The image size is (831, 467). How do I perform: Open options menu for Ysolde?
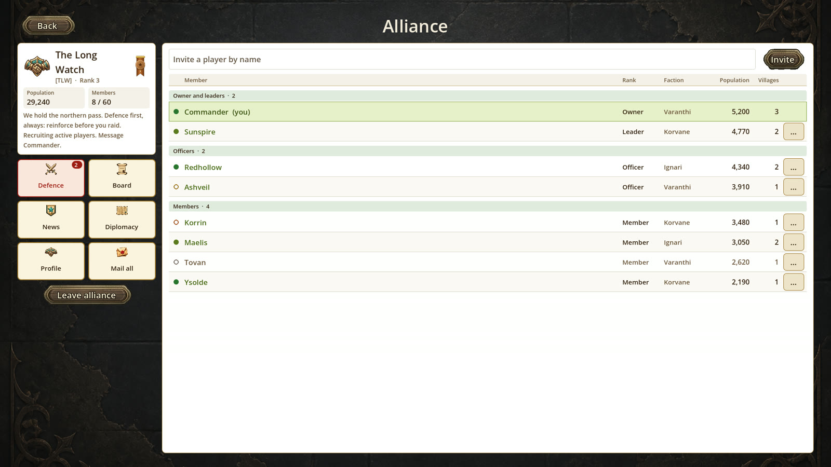(x=794, y=282)
